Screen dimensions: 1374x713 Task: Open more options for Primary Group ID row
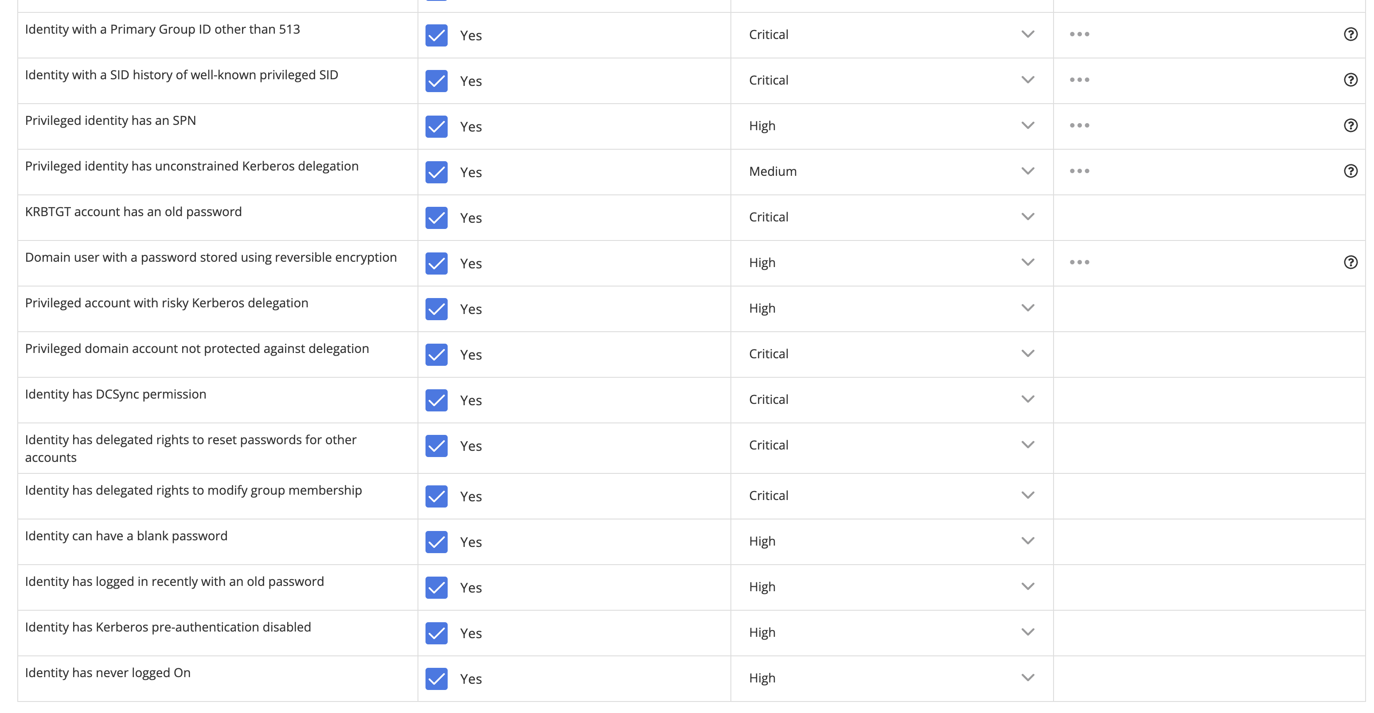pos(1079,35)
